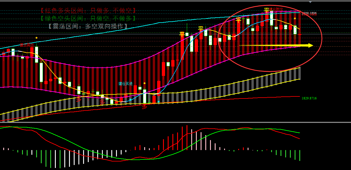Click the rightmost 平 marker near 建仓卖出
Viewport: 351px width, 170px height.
(266, 10)
